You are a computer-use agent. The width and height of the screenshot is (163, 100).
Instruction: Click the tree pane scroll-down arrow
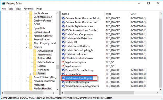pos(57,89)
